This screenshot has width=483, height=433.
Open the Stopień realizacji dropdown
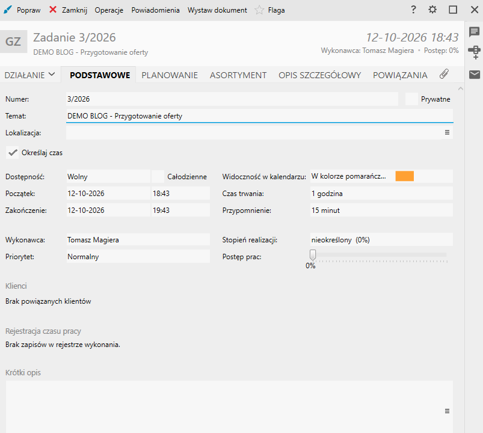point(381,239)
